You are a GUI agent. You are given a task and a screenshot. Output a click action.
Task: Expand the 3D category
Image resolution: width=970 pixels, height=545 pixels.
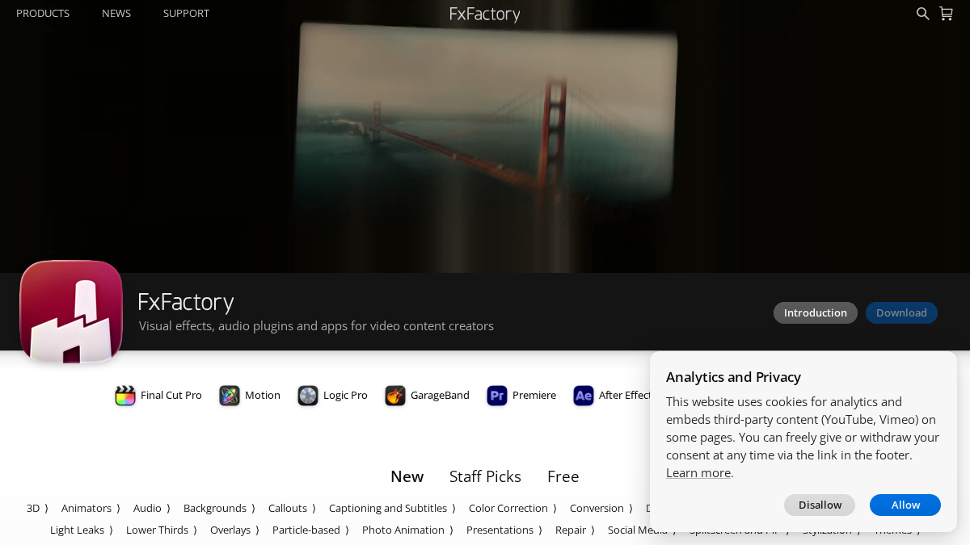38,508
